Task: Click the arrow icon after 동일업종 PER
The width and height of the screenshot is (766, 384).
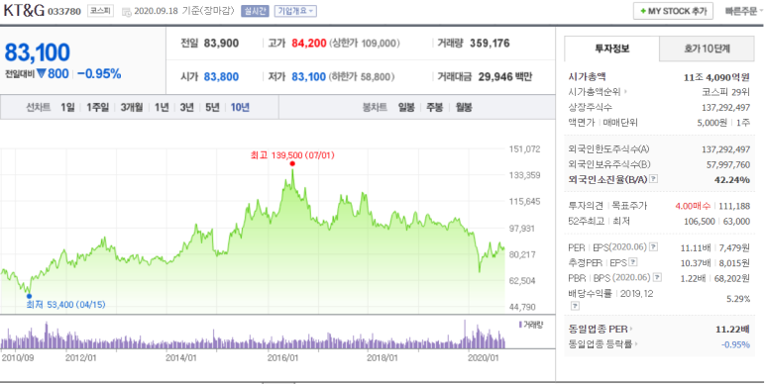Action: pos(631,330)
